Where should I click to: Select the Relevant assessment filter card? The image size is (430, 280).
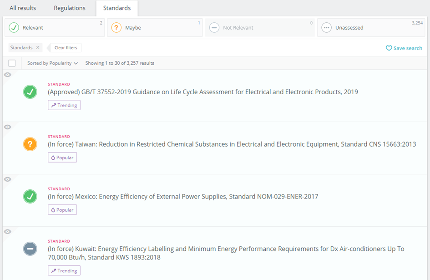point(54,27)
